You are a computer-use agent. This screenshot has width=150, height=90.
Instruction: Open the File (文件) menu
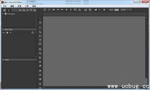click(5, 6)
